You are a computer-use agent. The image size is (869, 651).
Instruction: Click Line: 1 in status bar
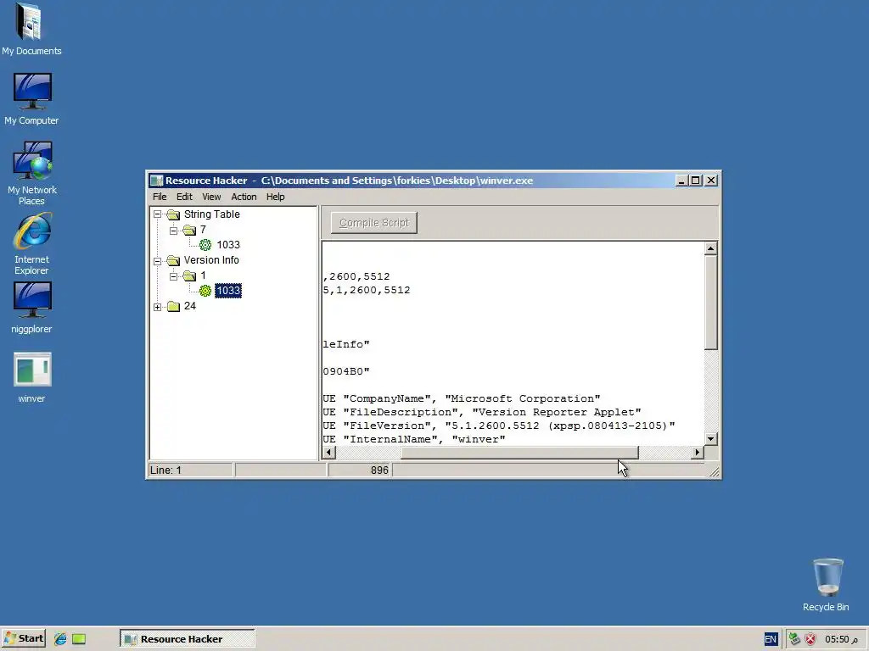tap(165, 470)
